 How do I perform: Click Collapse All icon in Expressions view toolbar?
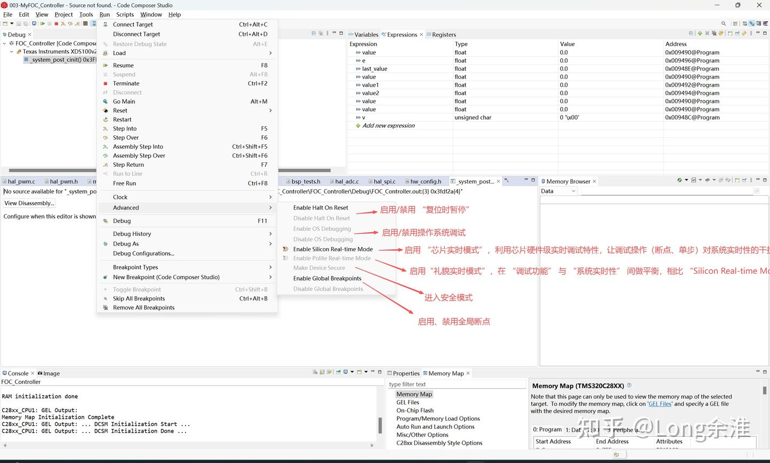point(691,34)
